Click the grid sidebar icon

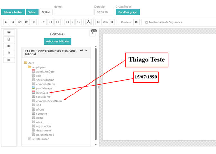(9, 60)
